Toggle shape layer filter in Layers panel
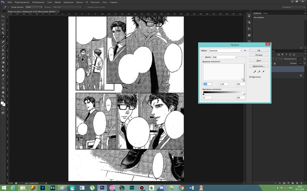The width and height of the screenshot is (307, 191). (x=290, y=55)
